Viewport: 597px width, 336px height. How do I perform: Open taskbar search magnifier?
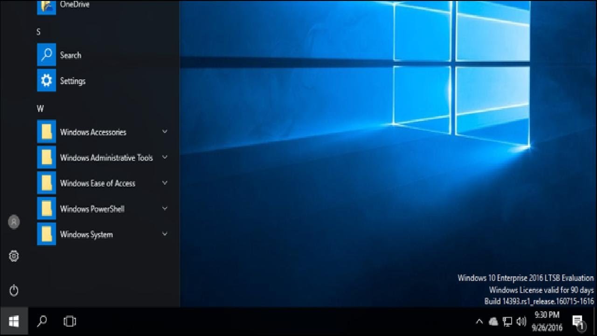[x=42, y=322]
